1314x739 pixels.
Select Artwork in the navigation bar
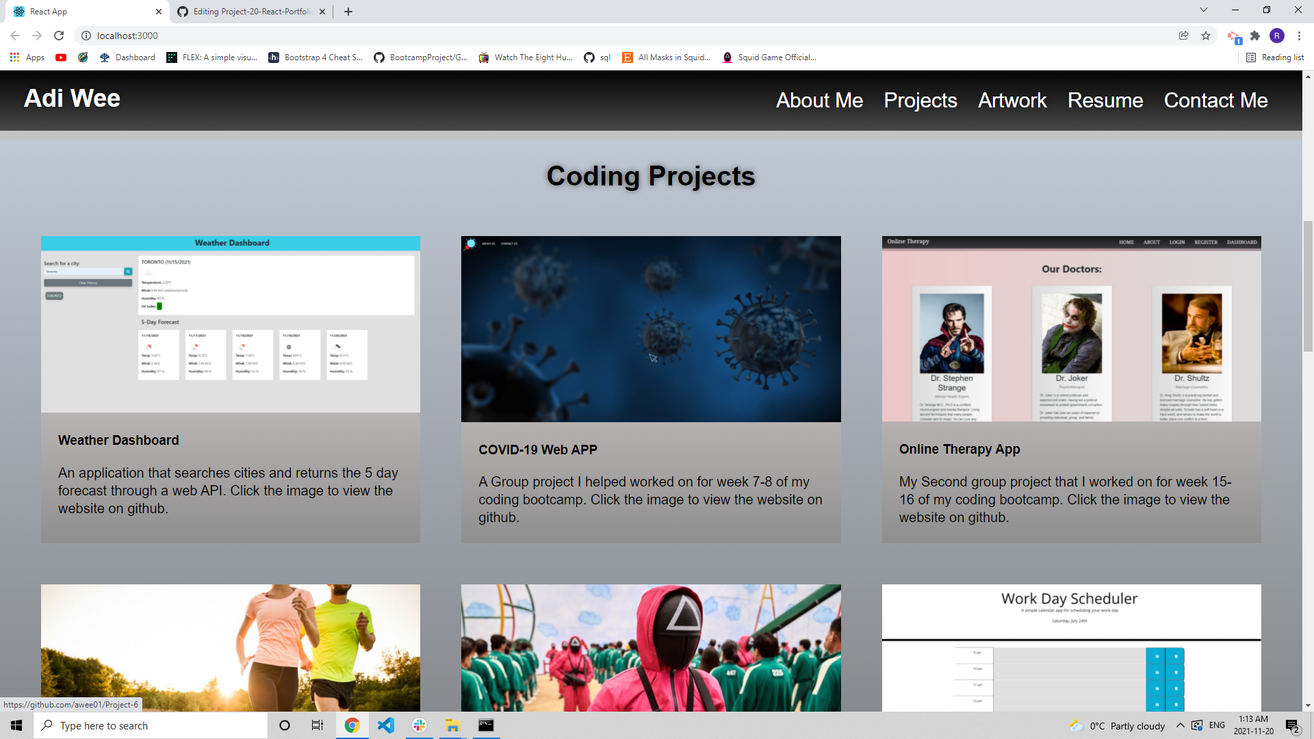tap(1012, 101)
